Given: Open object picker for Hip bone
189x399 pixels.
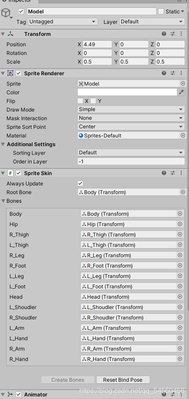Looking at the screenshot, I should point(180,224).
